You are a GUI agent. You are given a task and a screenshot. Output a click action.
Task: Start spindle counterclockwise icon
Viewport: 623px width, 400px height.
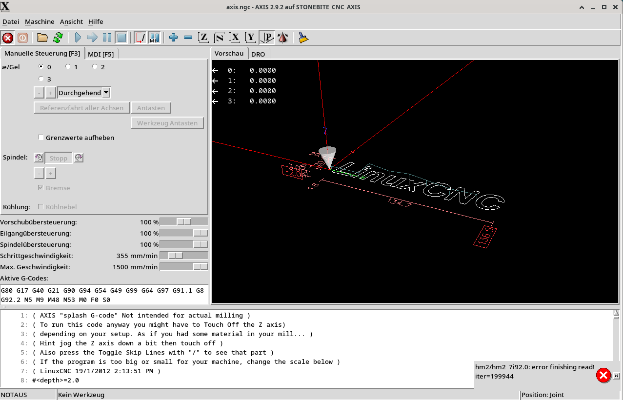[x=39, y=158]
